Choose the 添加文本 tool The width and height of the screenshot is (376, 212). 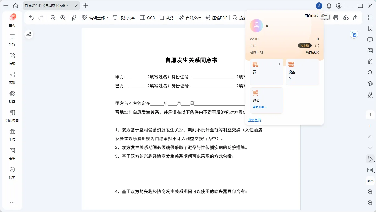click(124, 18)
